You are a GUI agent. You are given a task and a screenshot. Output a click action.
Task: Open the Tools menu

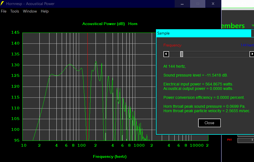click(x=15, y=11)
